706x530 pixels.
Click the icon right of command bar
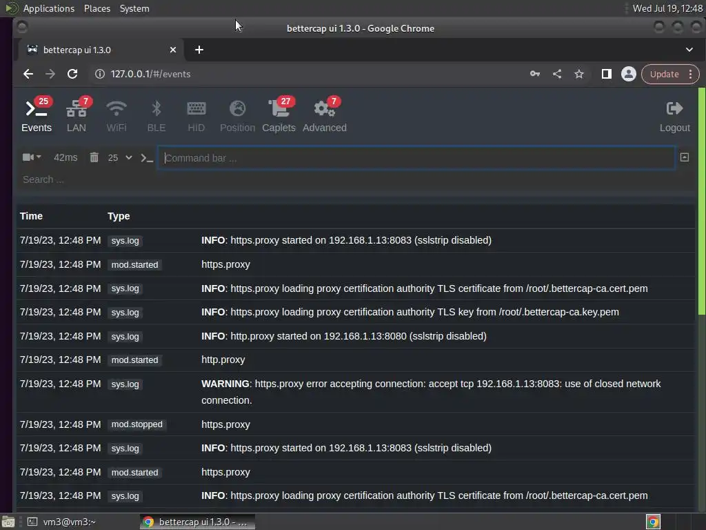(685, 157)
